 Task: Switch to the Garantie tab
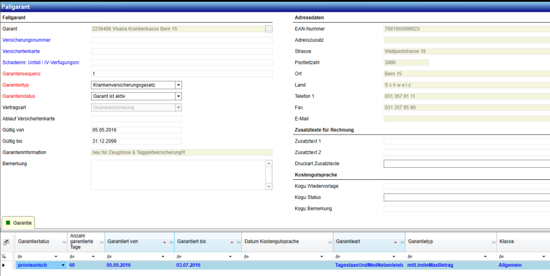point(18,223)
